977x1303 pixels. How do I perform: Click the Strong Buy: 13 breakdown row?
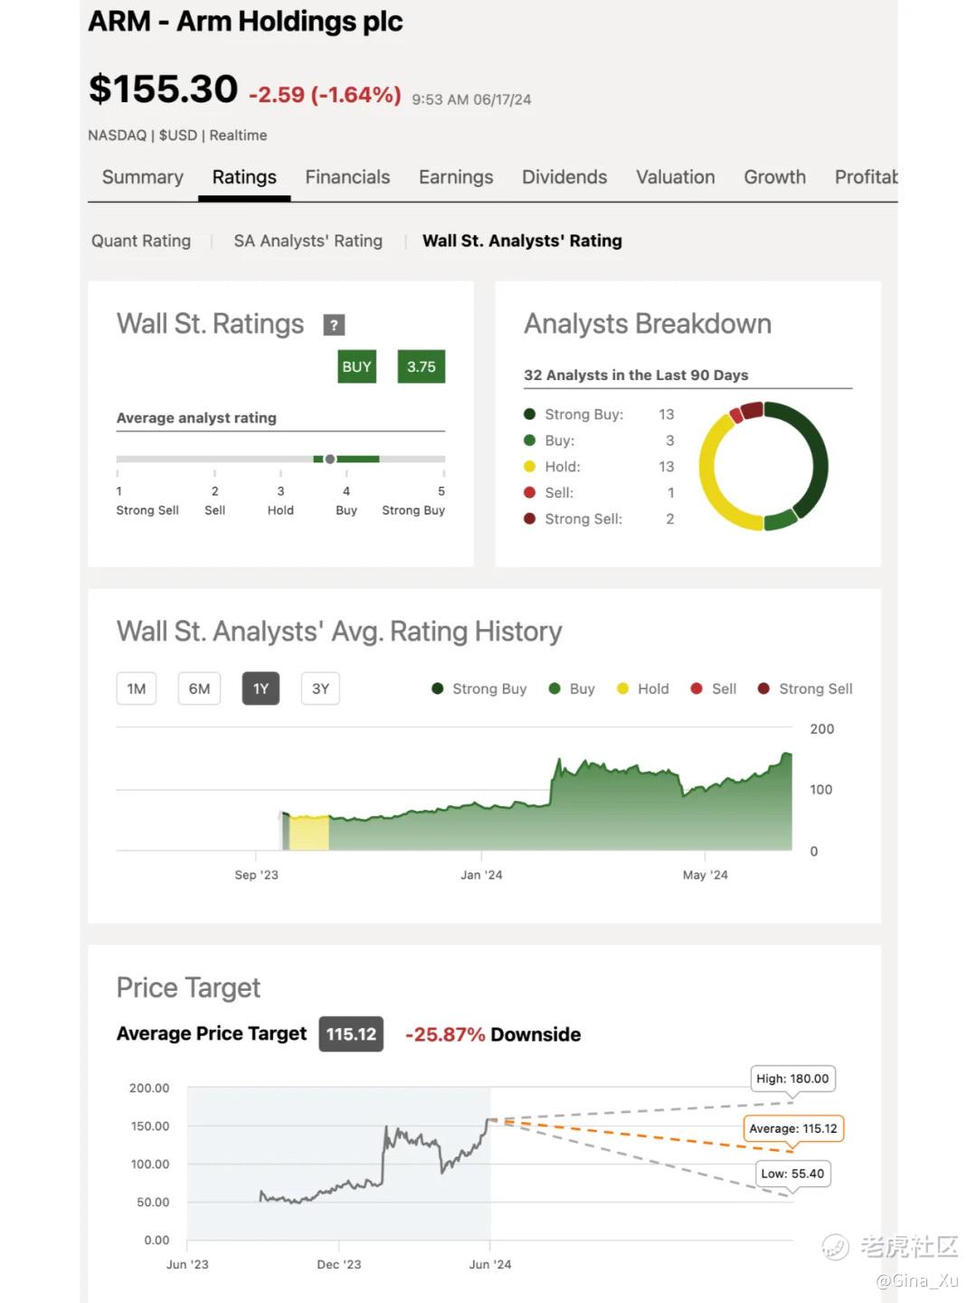pyautogui.click(x=599, y=414)
